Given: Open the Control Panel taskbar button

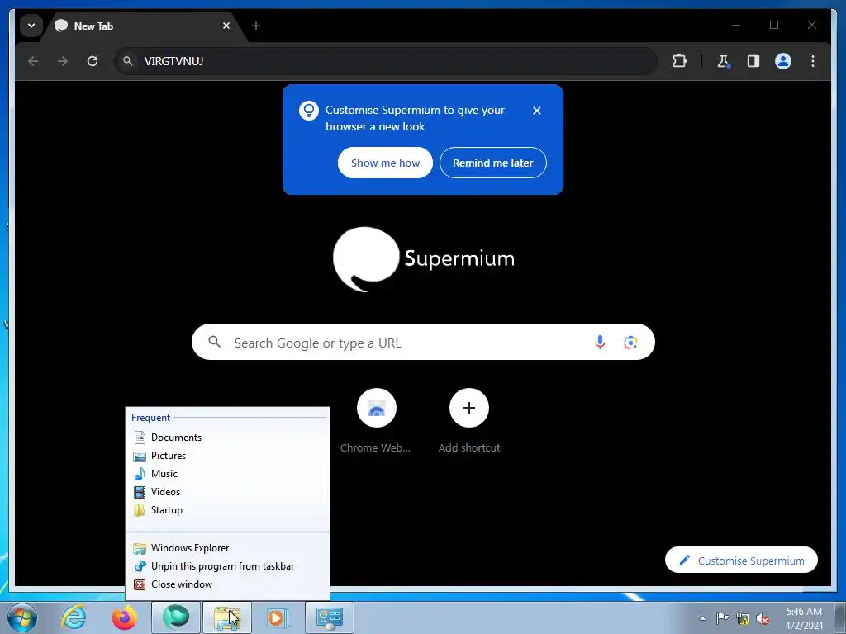Looking at the screenshot, I should [330, 617].
